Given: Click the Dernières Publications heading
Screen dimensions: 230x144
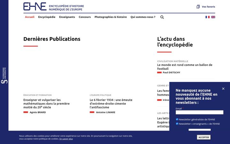Looking at the screenshot, I should click(52, 39).
